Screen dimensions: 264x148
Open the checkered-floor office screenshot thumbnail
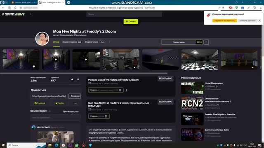(x=121, y=59)
